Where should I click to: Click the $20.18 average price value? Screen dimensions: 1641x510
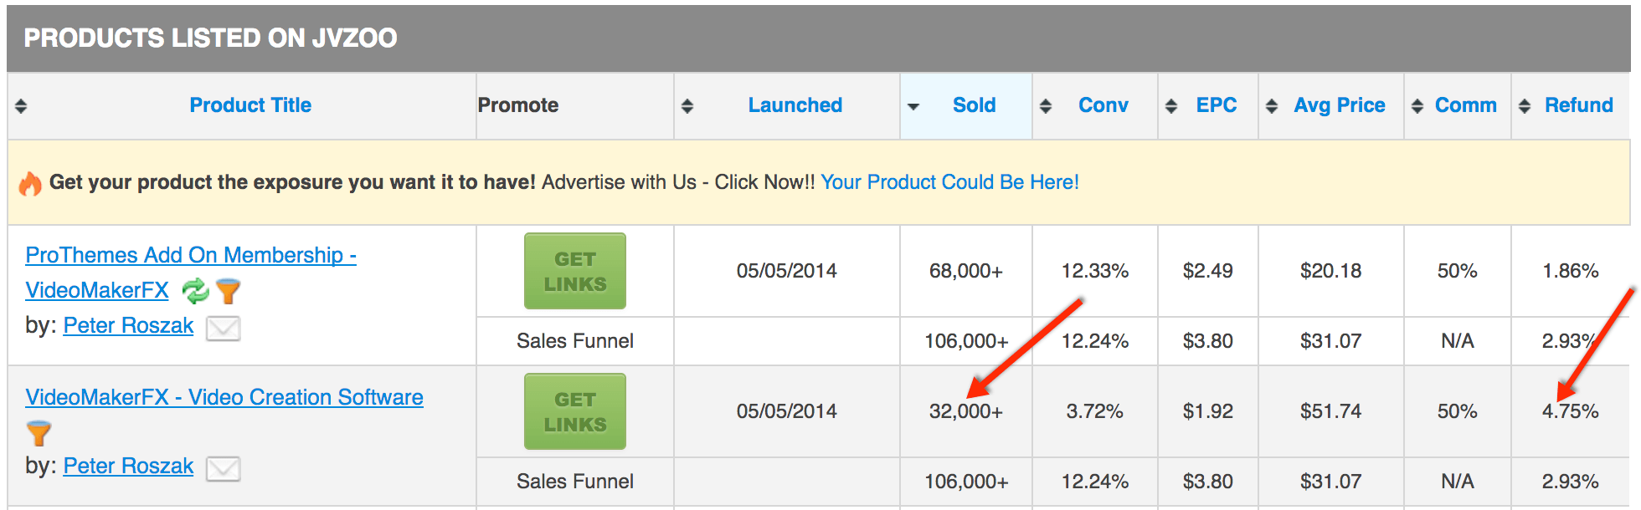click(x=1331, y=271)
